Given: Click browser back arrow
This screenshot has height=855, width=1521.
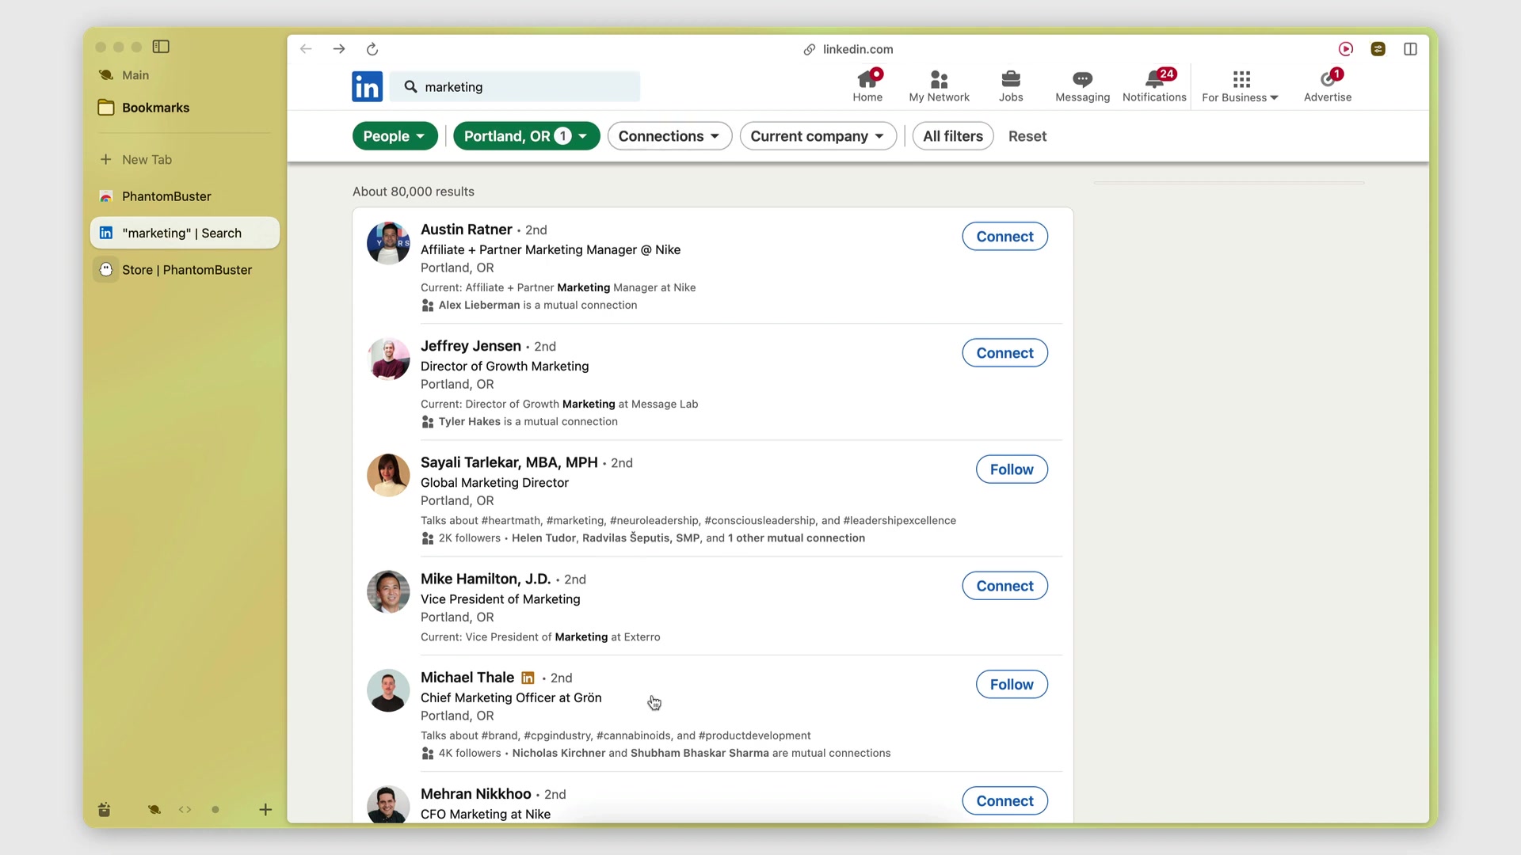Looking at the screenshot, I should click(x=306, y=49).
